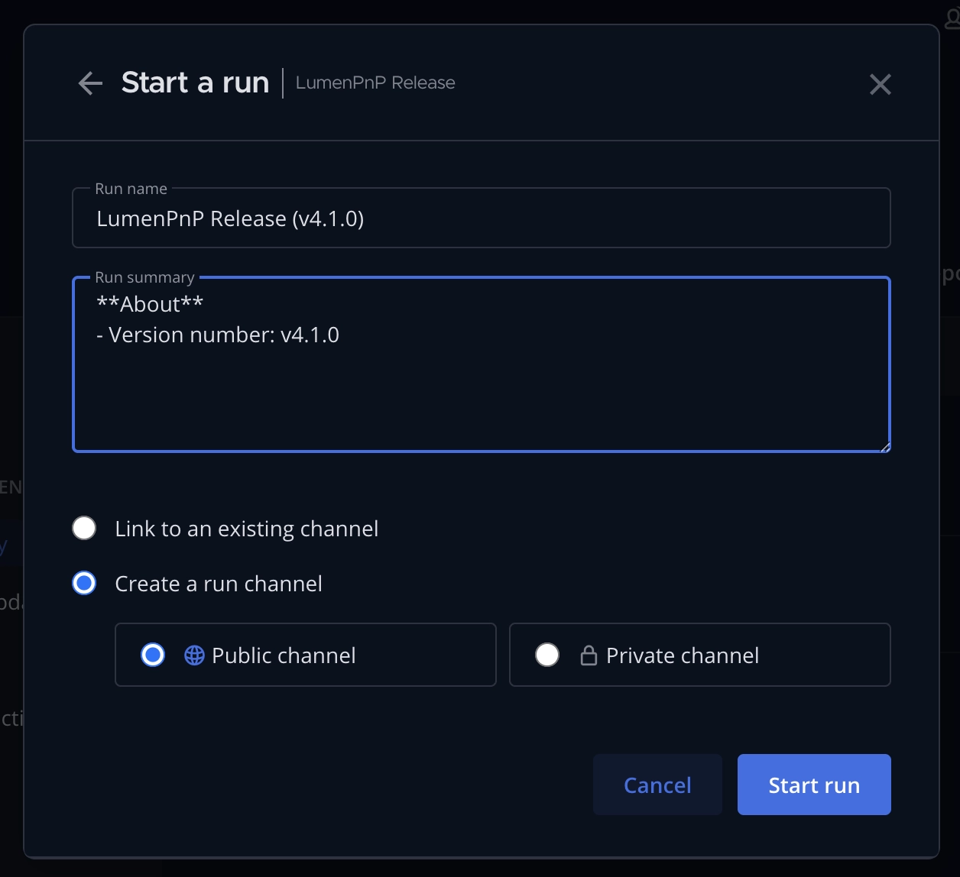The image size is (960, 877).
Task: Click the 'Create a run channel' label
Action: [x=219, y=584]
